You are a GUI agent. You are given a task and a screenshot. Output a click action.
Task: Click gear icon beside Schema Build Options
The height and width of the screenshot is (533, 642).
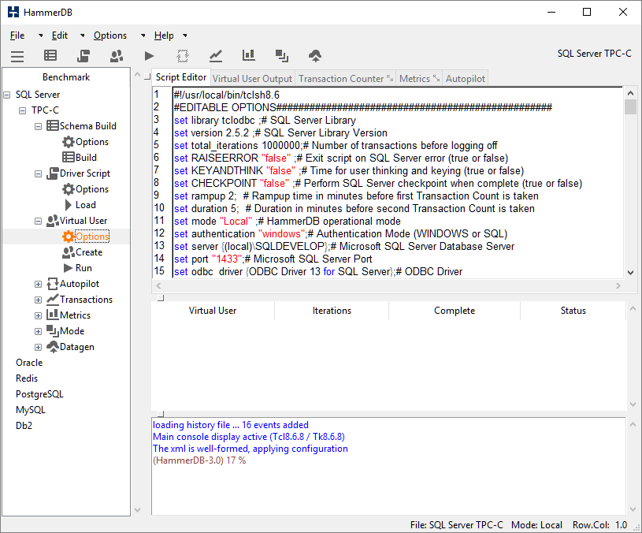[x=69, y=142]
